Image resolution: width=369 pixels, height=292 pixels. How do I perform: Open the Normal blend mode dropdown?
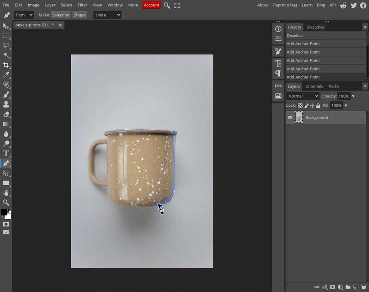303,96
